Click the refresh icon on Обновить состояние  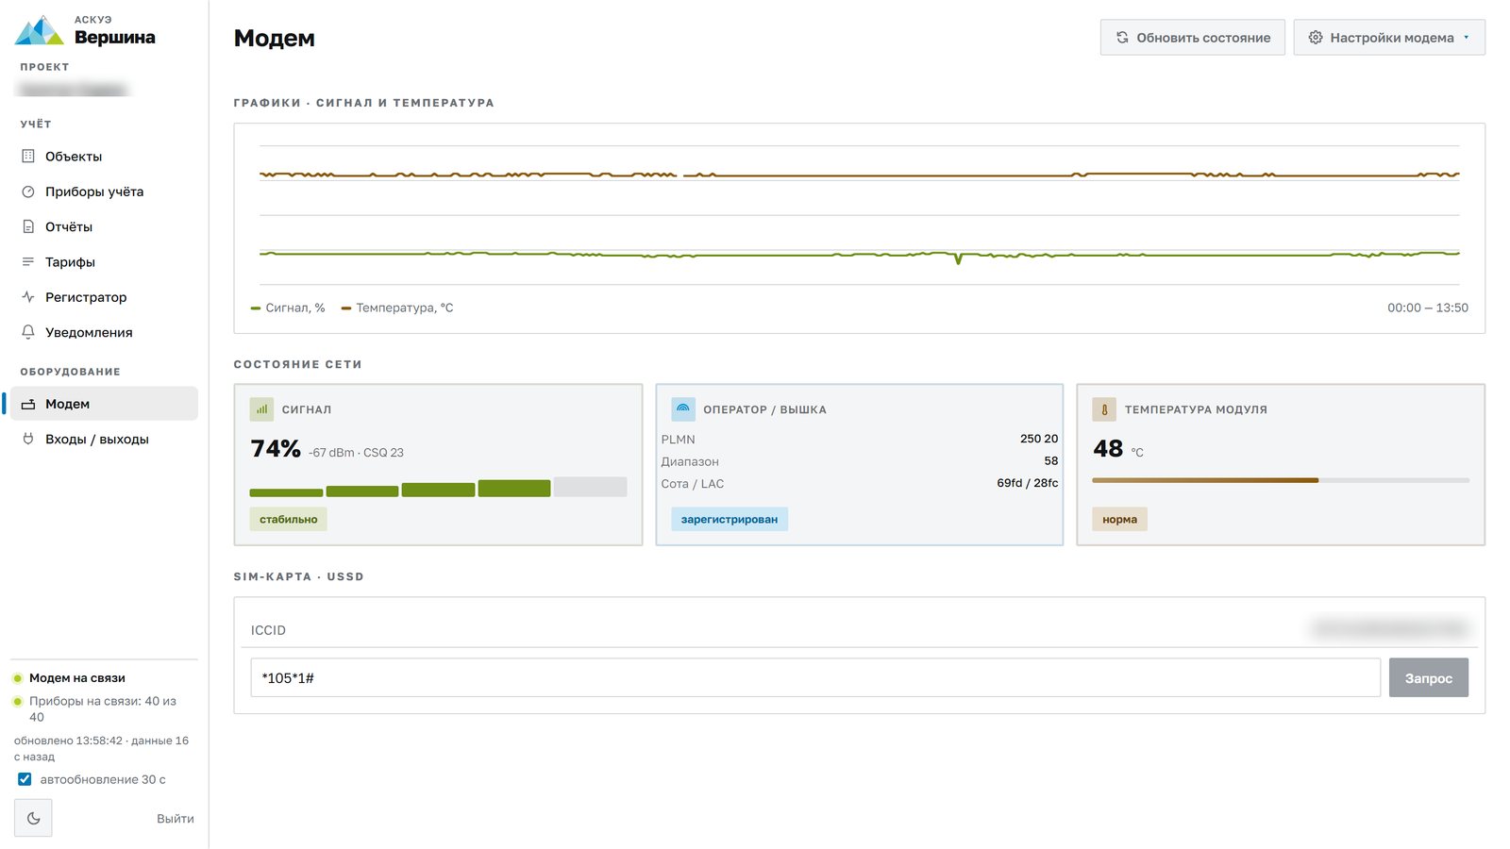[x=1122, y=38]
